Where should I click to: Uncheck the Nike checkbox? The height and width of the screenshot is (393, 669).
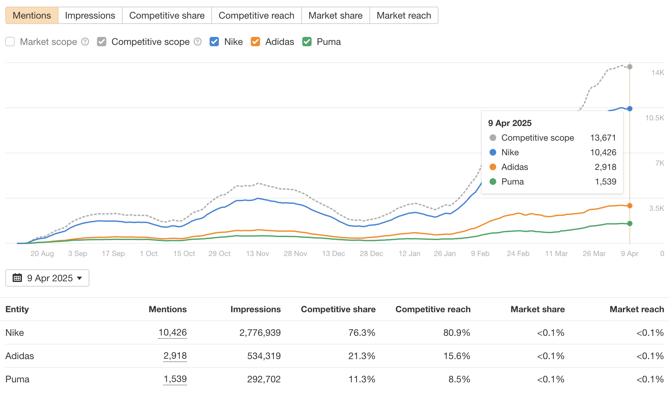click(214, 42)
